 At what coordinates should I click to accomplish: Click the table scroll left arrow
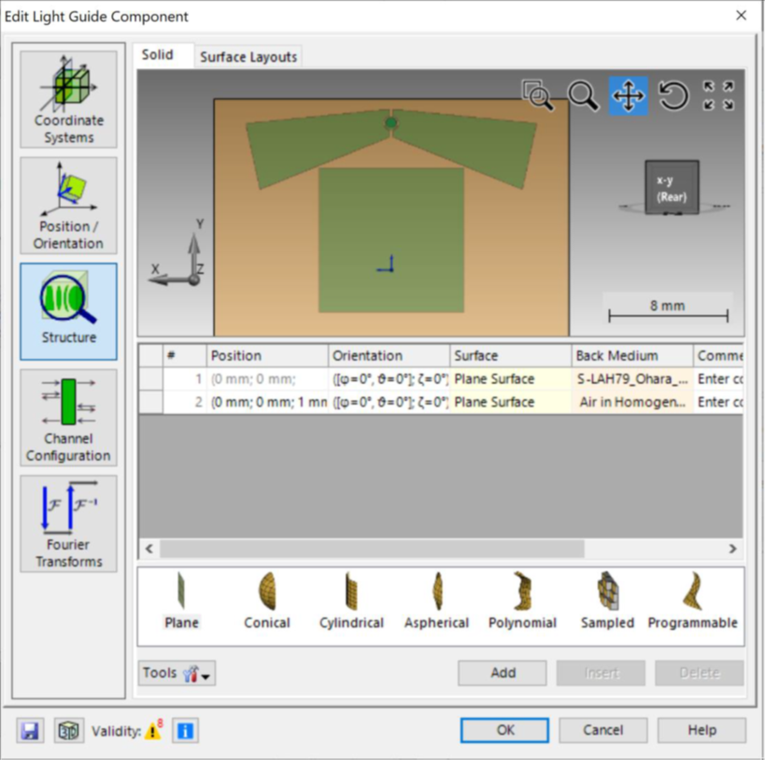149,549
